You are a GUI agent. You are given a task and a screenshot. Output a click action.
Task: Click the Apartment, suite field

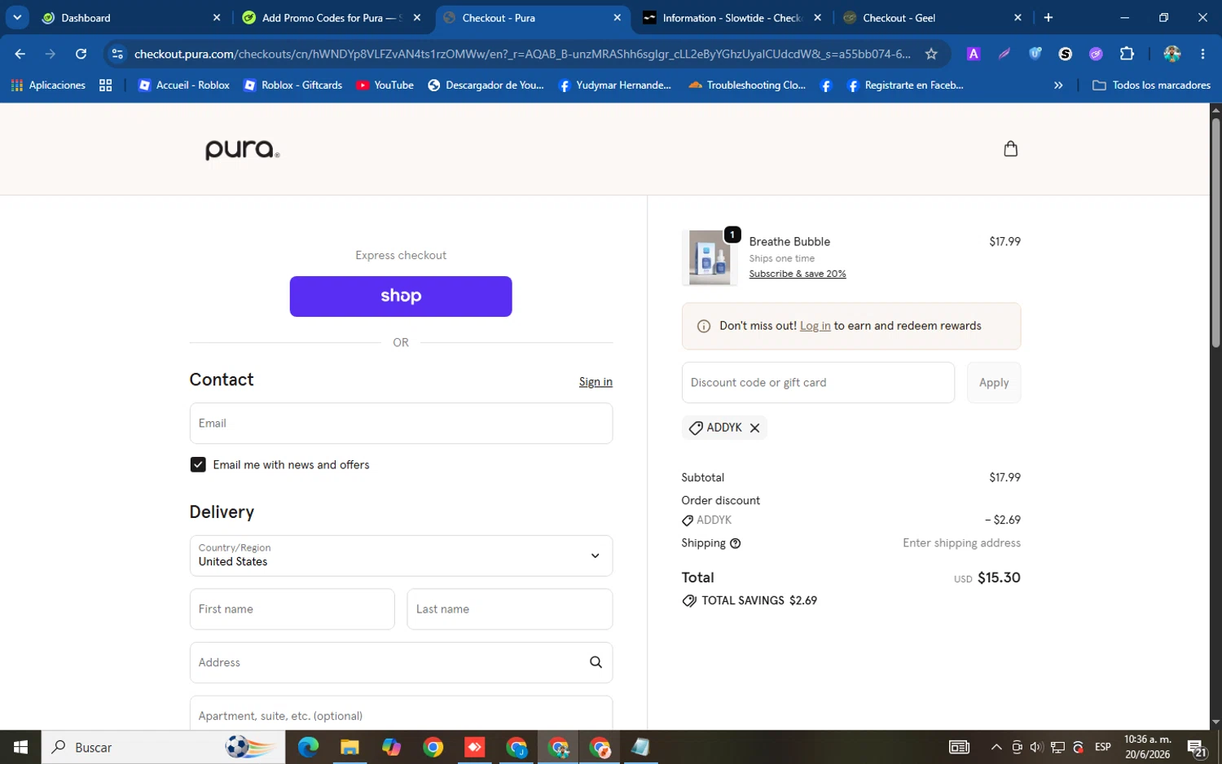(x=401, y=714)
